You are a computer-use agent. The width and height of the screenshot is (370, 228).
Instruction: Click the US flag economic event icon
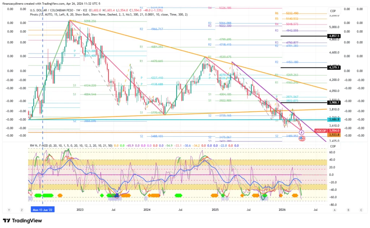(x=302, y=138)
